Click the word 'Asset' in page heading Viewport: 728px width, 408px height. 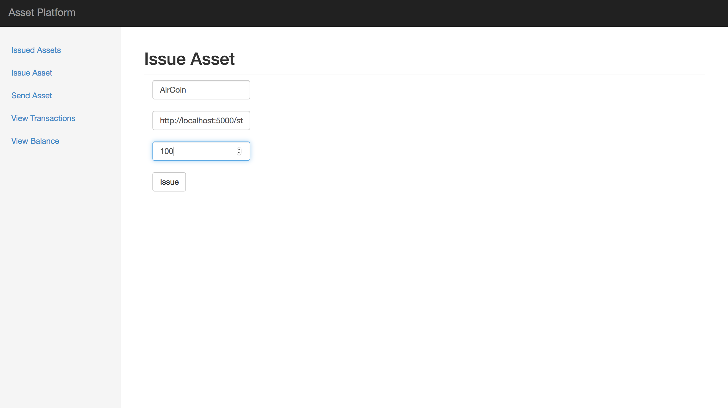[212, 59]
